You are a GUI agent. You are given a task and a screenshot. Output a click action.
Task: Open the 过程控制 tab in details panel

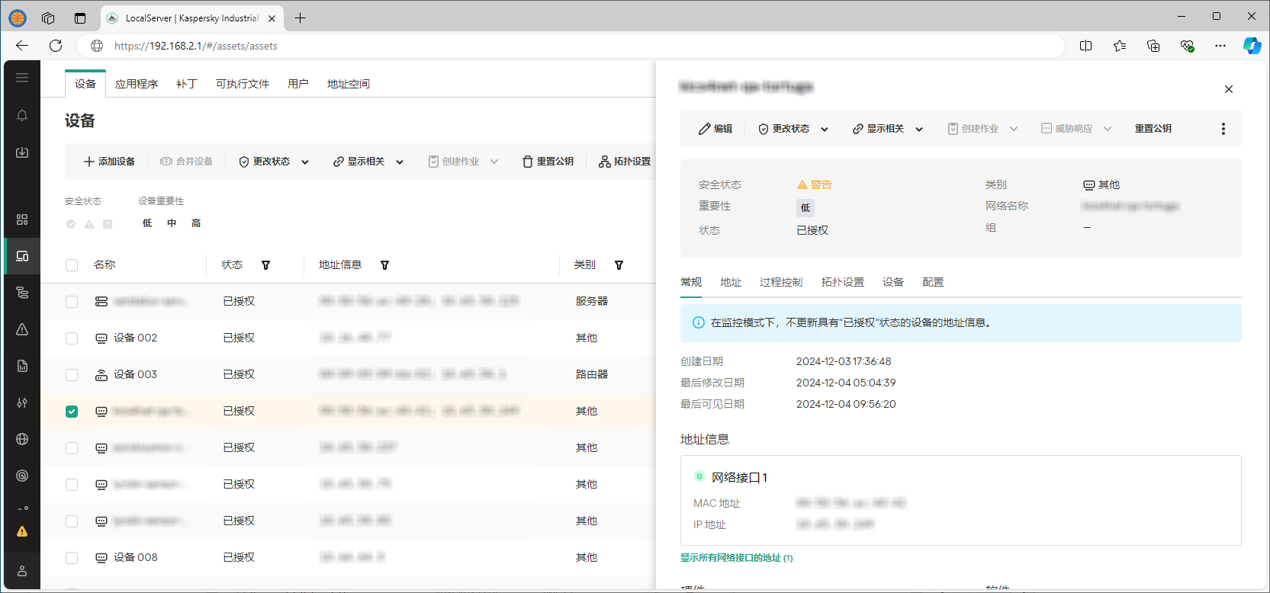tap(780, 282)
